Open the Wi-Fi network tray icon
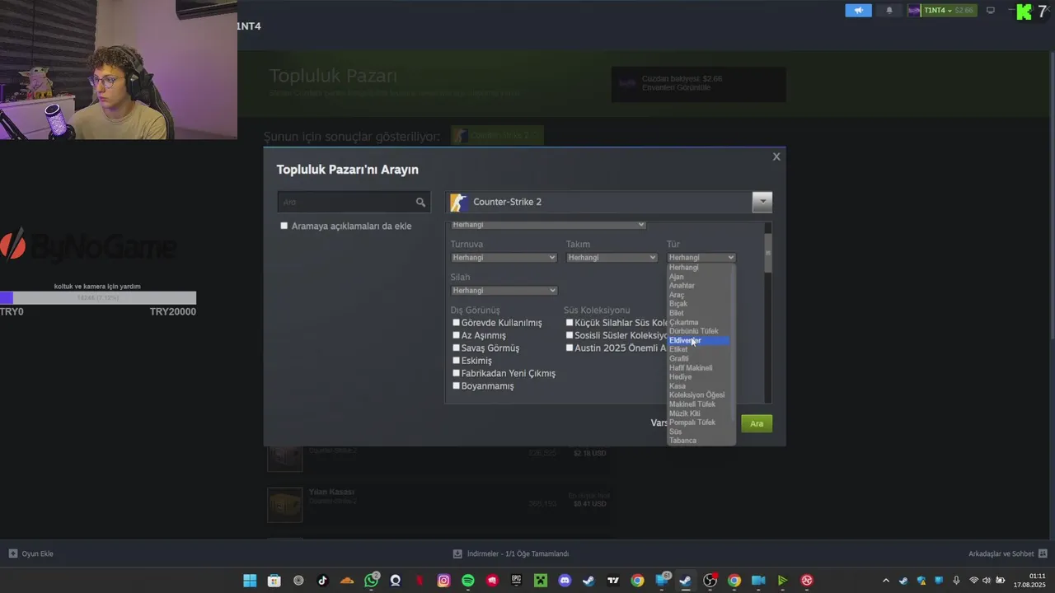This screenshot has height=593, width=1055. 973,581
